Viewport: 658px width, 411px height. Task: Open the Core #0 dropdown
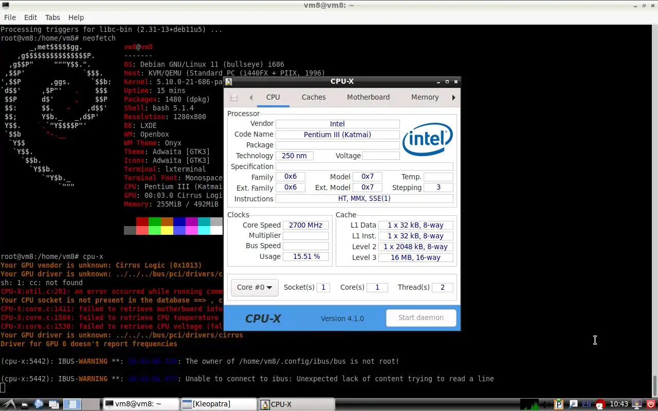[254, 287]
